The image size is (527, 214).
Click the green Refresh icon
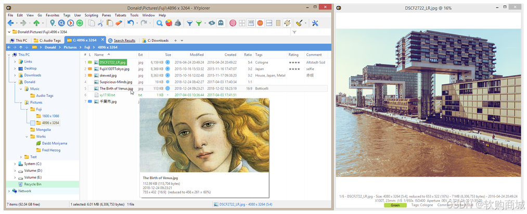click(79, 23)
